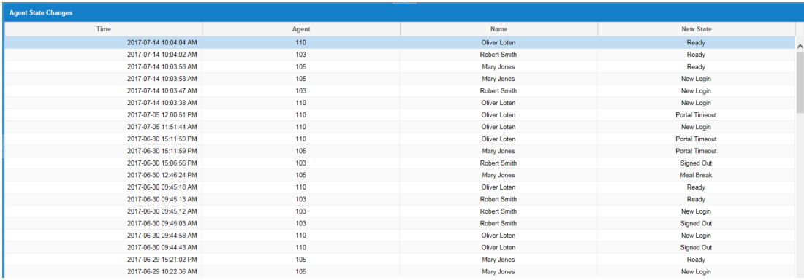Sort by the New State column header

(697, 29)
